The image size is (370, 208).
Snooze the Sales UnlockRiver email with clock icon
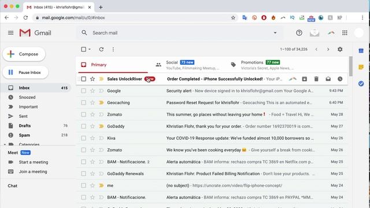340,79
